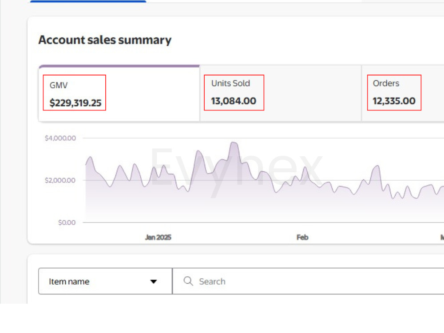The width and height of the screenshot is (444, 333).
Task: Click the $2,000.00 y-axis label
Action: pos(60,180)
